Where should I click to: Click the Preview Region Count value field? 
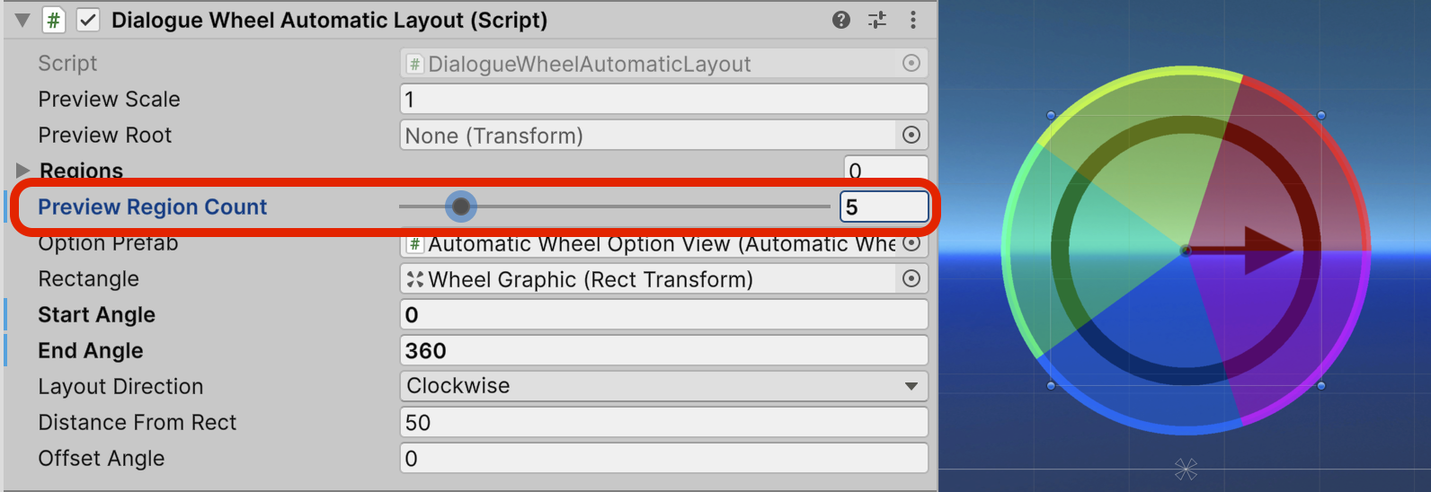click(x=884, y=207)
